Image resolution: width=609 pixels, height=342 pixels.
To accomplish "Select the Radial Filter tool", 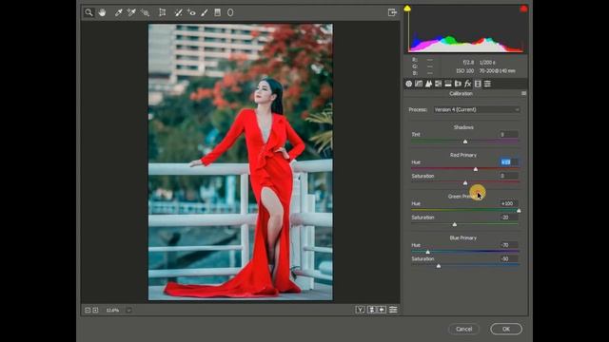I will point(230,12).
